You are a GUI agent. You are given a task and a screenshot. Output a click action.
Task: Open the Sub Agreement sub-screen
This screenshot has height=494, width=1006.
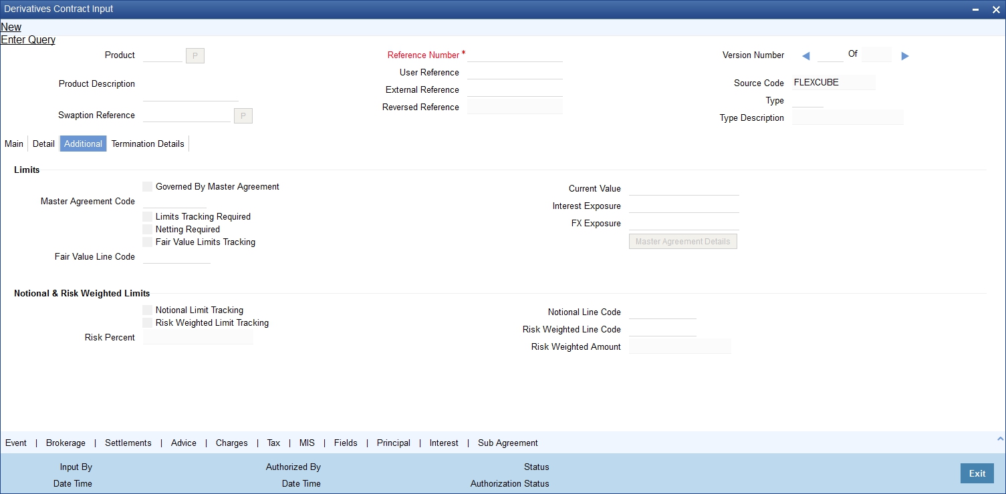click(508, 443)
